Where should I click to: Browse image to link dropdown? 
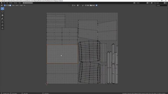coord(83,5)
